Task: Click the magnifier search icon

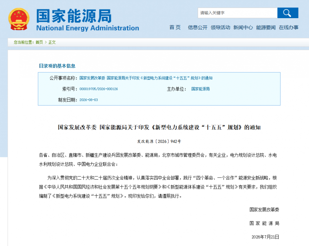Action: tap(288, 13)
